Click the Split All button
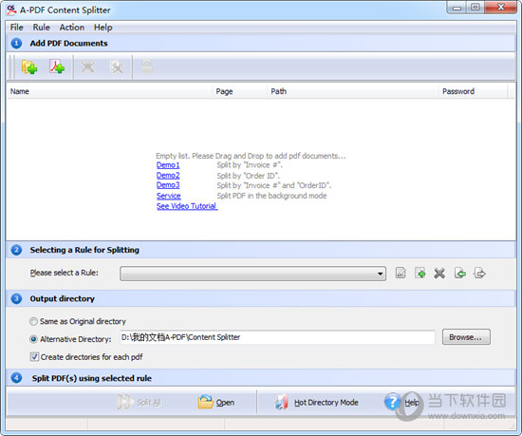Image resolution: width=522 pixels, height=436 pixels. point(140,403)
